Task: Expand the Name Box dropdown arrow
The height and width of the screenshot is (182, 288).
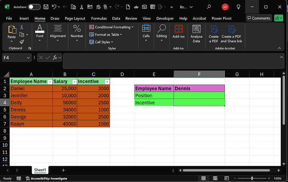Action: coord(28,58)
